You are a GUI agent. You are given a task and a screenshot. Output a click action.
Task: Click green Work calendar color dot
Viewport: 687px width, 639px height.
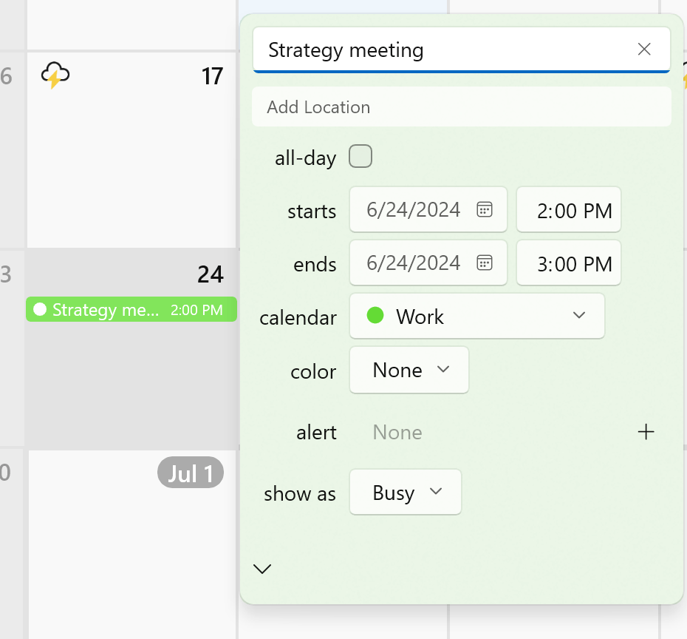[375, 316]
